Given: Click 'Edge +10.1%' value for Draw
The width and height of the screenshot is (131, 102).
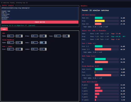Looking at the screenshot, I should point(116,36).
